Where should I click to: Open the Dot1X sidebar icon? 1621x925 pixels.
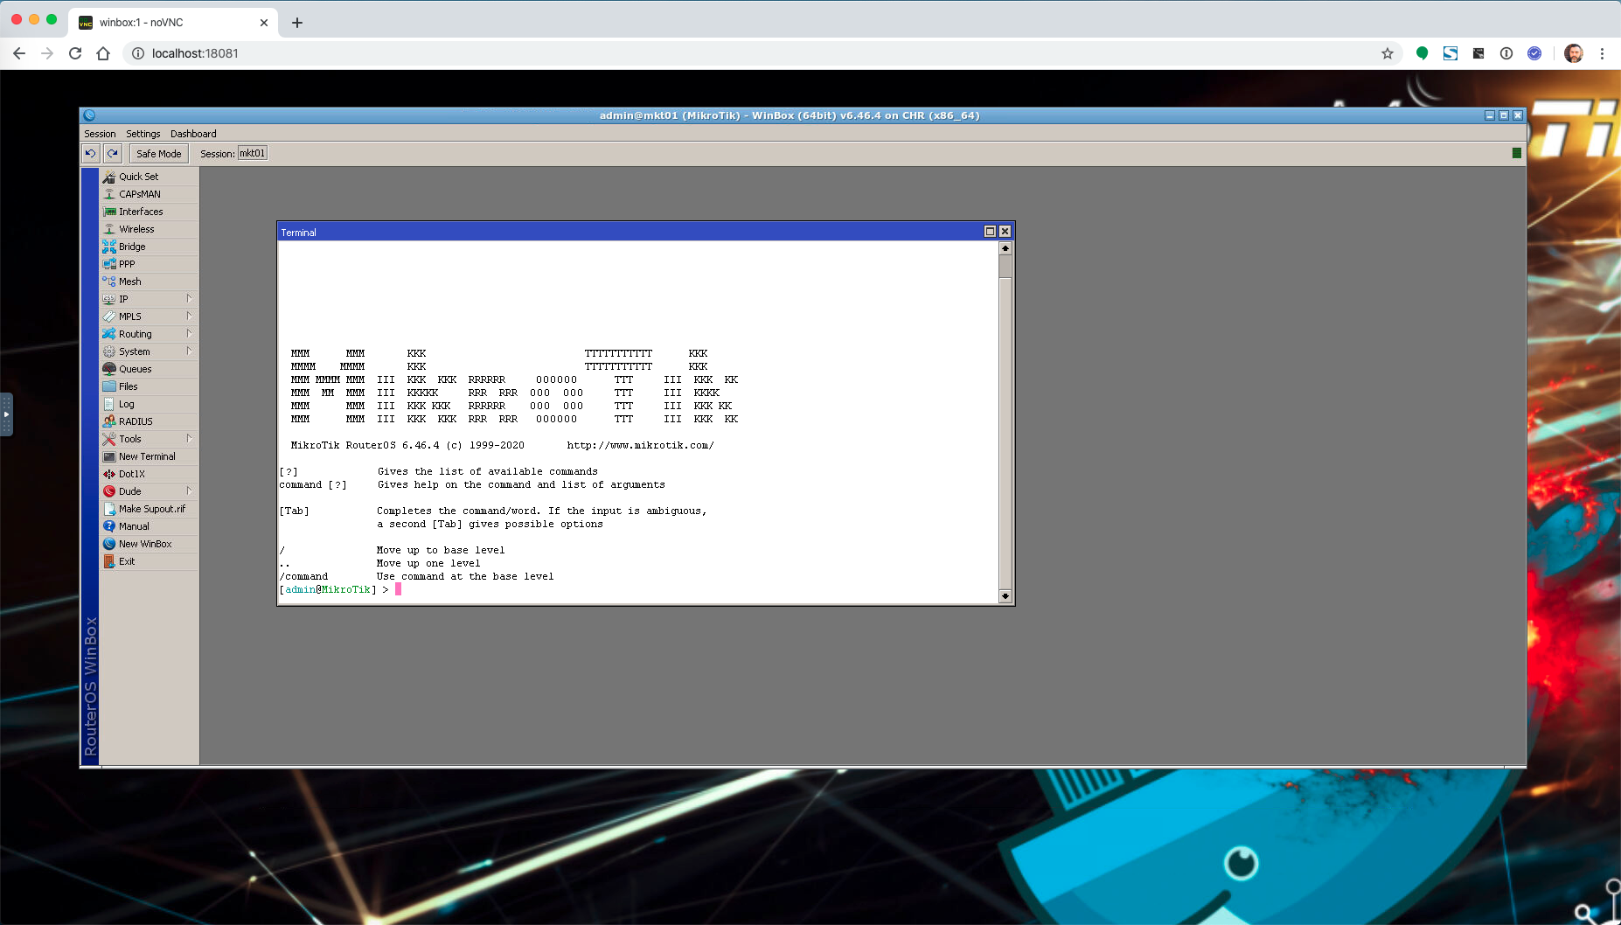[x=109, y=474]
